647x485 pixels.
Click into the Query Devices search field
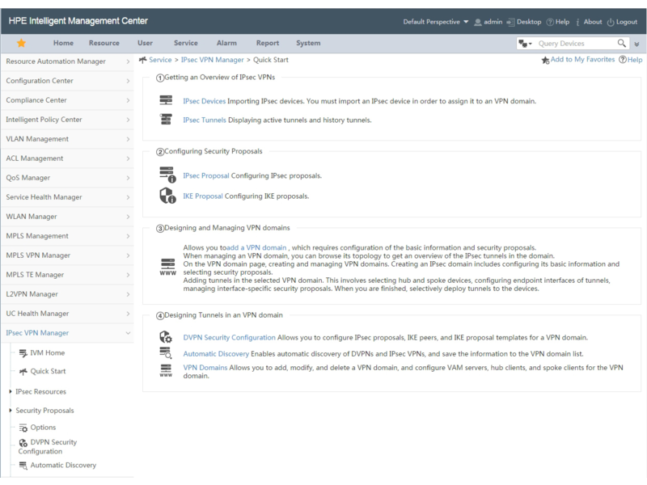click(x=576, y=44)
